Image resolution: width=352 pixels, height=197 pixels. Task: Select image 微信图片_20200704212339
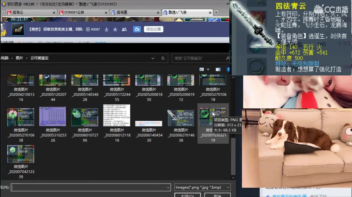click(21, 162)
